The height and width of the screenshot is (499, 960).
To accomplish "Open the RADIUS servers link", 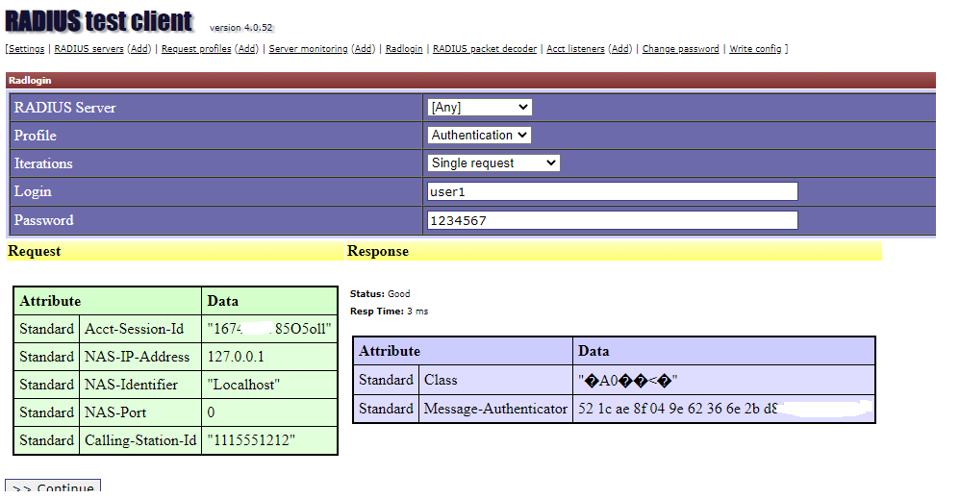I will coord(88,49).
